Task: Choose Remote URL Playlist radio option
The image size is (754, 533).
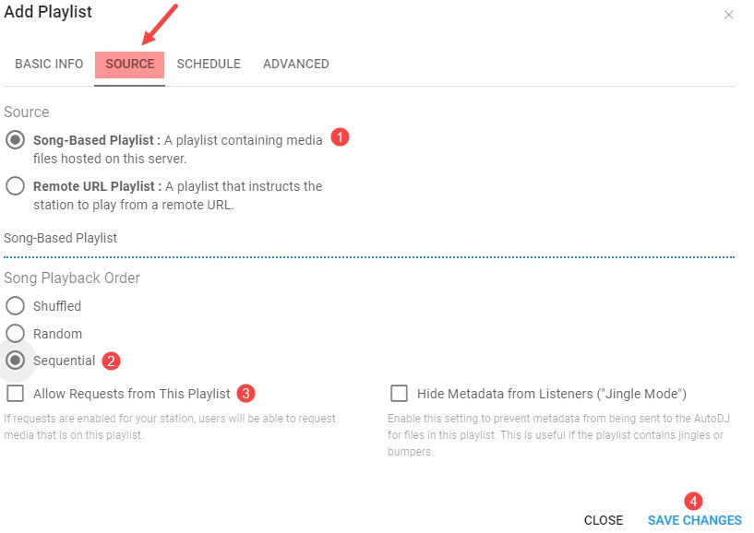Action: (x=16, y=186)
